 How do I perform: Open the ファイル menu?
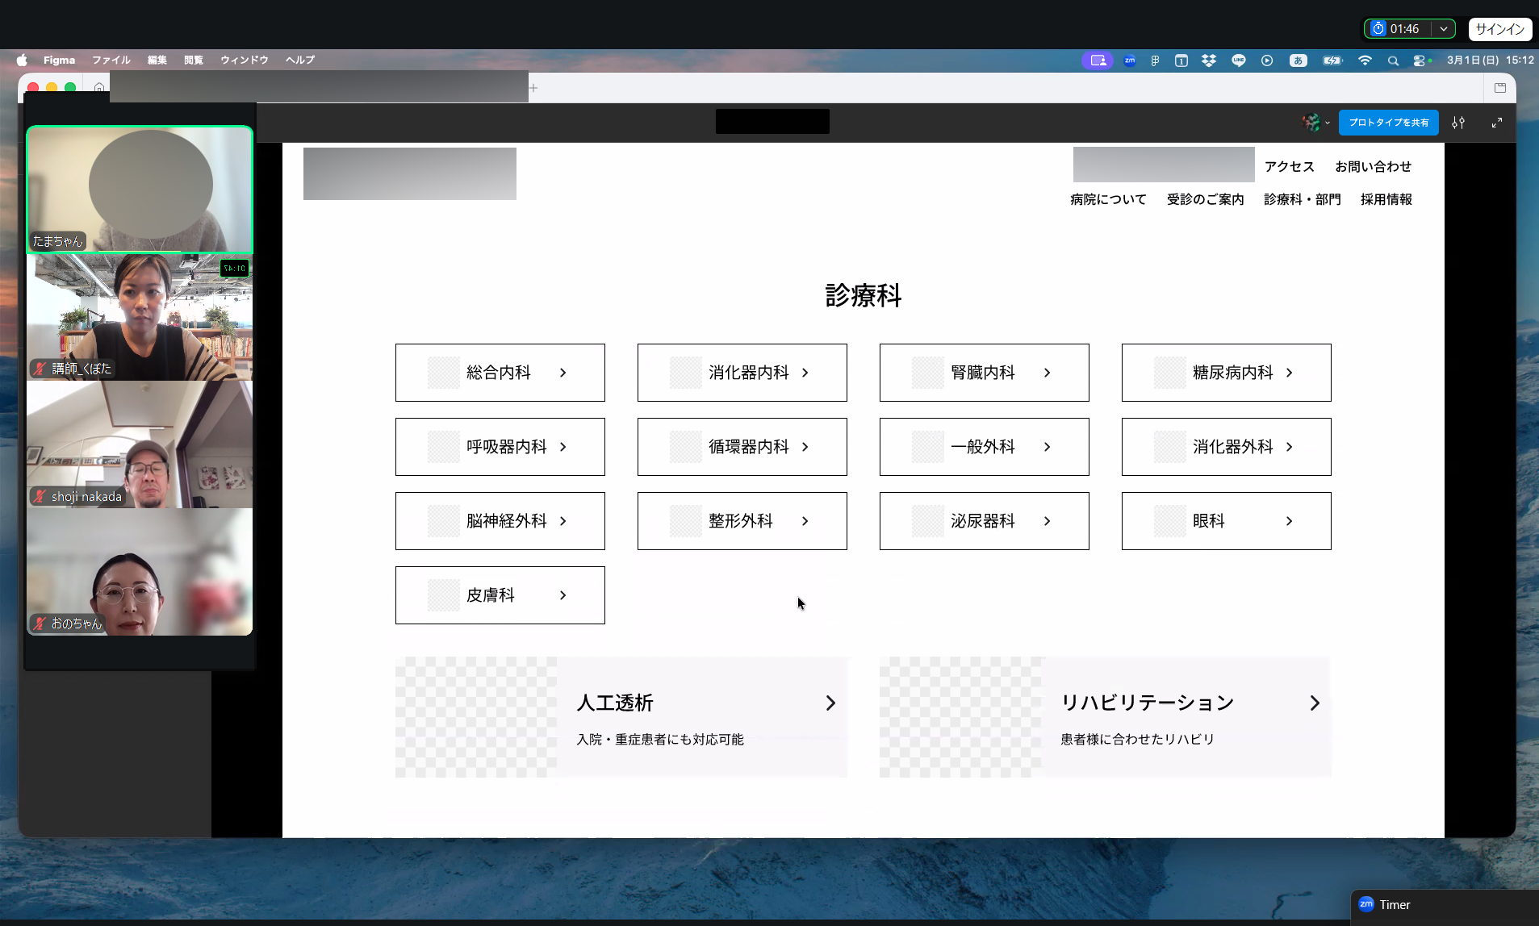coord(111,60)
